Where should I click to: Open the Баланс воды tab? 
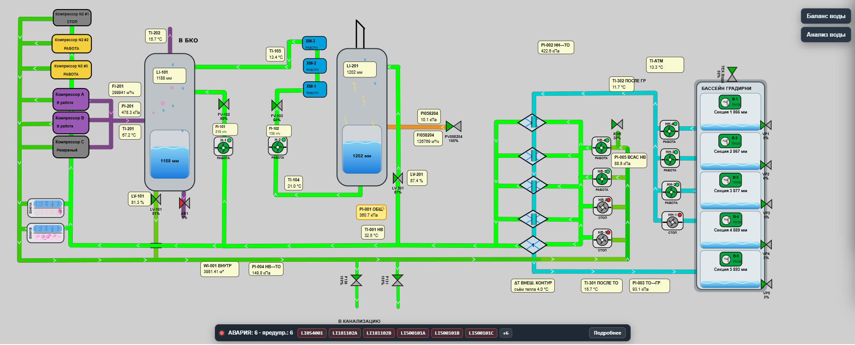826,16
